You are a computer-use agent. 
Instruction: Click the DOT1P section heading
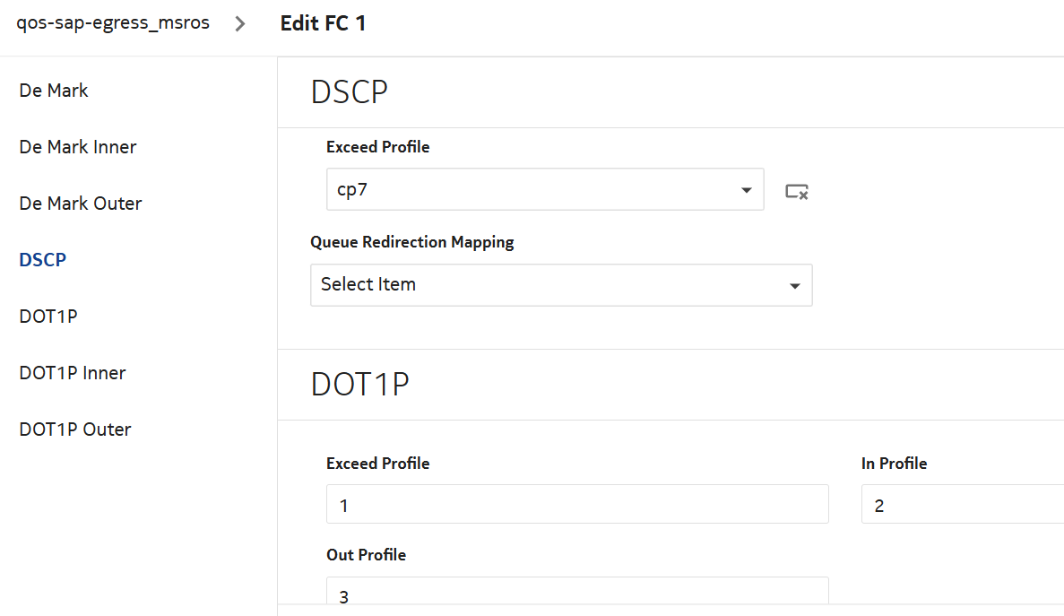click(360, 385)
